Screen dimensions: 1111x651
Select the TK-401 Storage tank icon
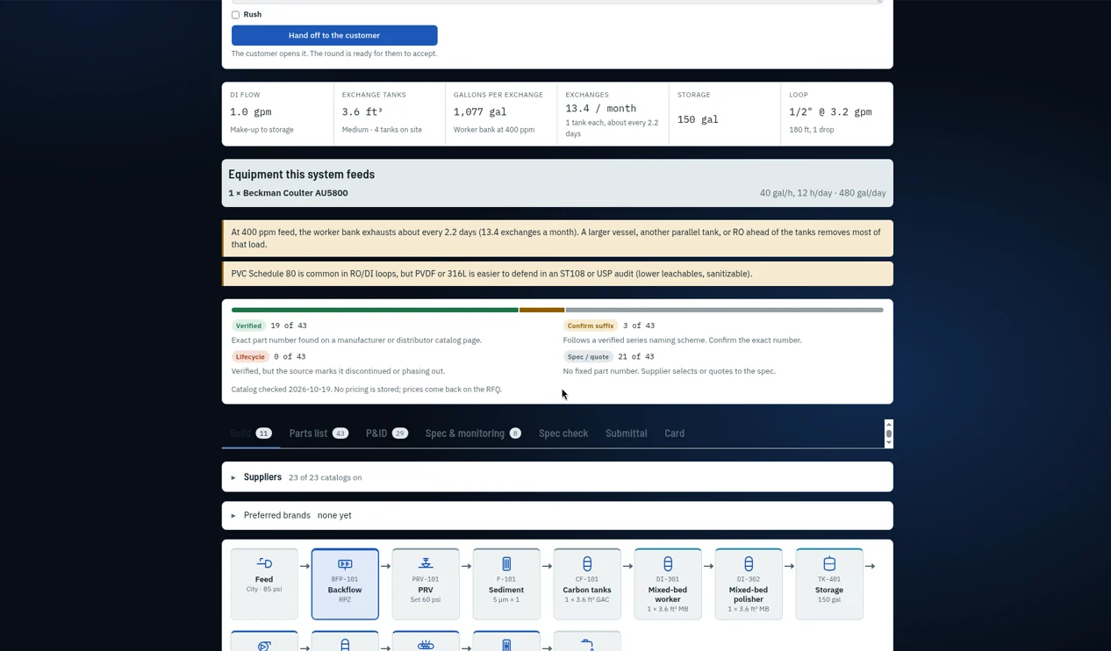click(x=829, y=563)
